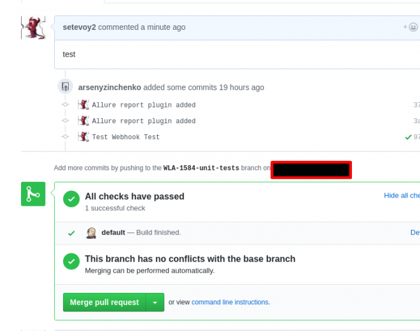Click the commits pushed icon
This screenshot has height=331, width=420.
65,87
